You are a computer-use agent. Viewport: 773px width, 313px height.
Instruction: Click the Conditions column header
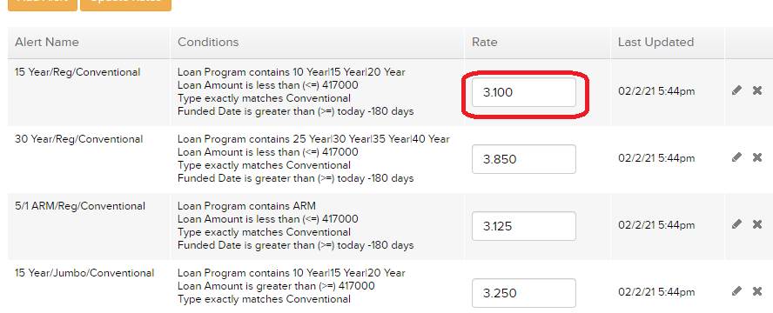pos(208,43)
